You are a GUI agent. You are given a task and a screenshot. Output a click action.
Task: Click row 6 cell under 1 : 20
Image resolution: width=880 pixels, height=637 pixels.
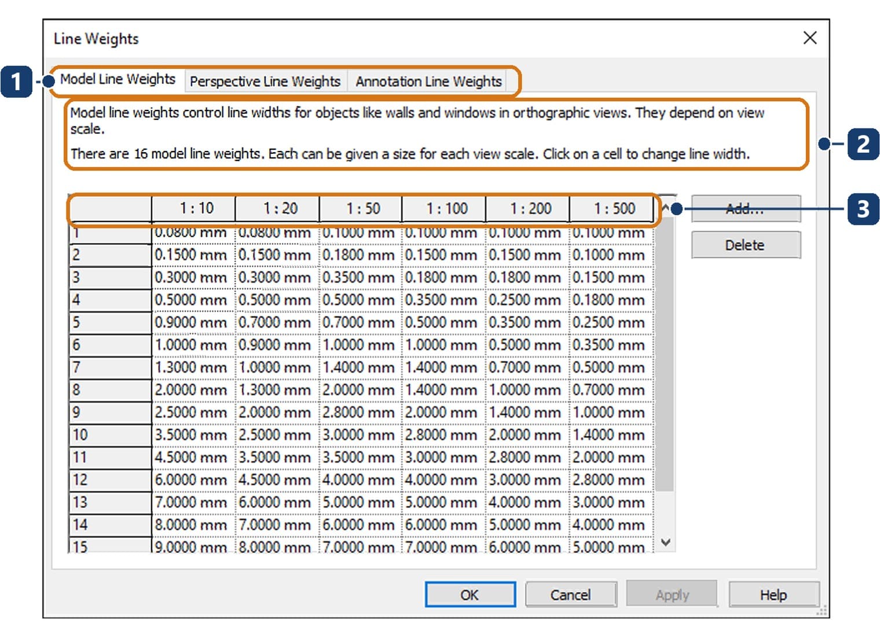(277, 345)
